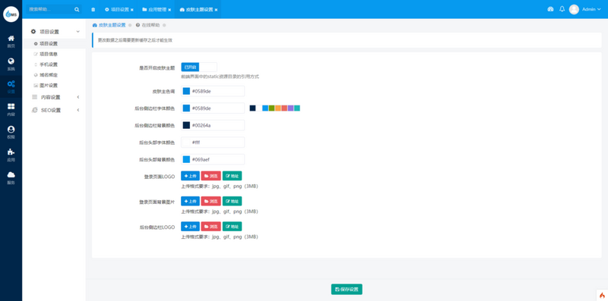Open the 服务 cloud icon in sidebar
Viewport: 608px width, 301px height.
point(11,177)
